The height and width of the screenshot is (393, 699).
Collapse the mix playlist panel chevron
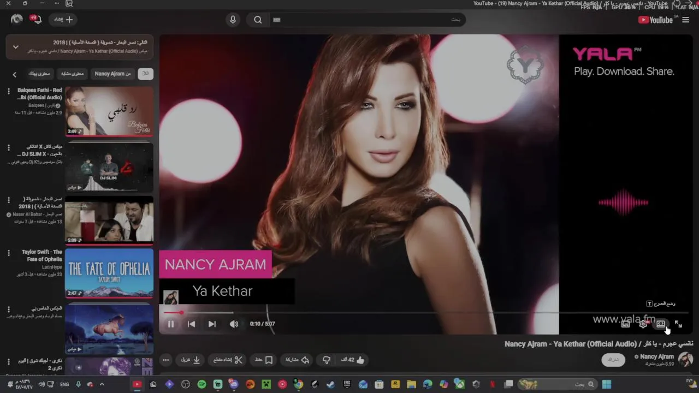click(16, 47)
